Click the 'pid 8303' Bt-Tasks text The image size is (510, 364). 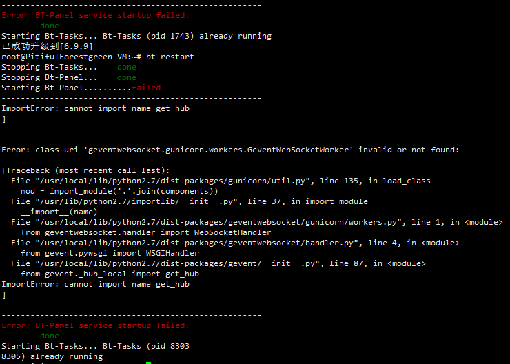click(x=167, y=347)
